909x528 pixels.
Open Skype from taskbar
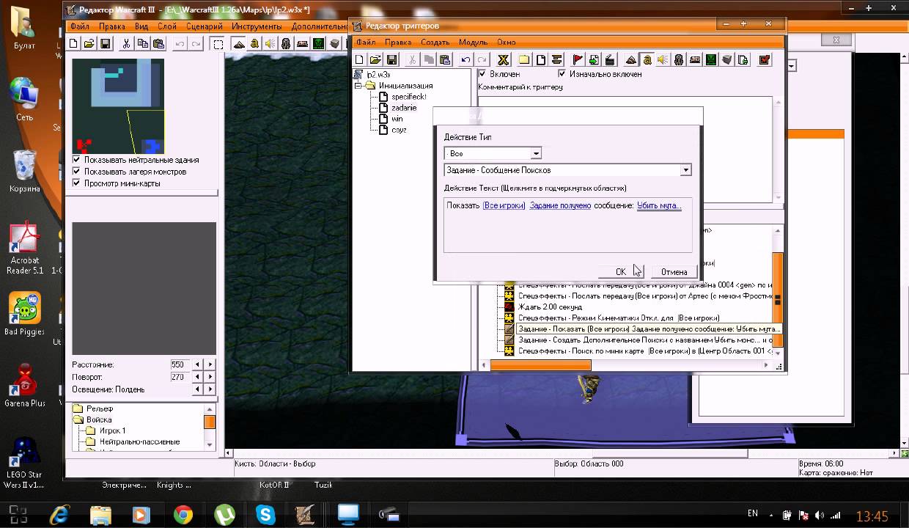tap(265, 514)
